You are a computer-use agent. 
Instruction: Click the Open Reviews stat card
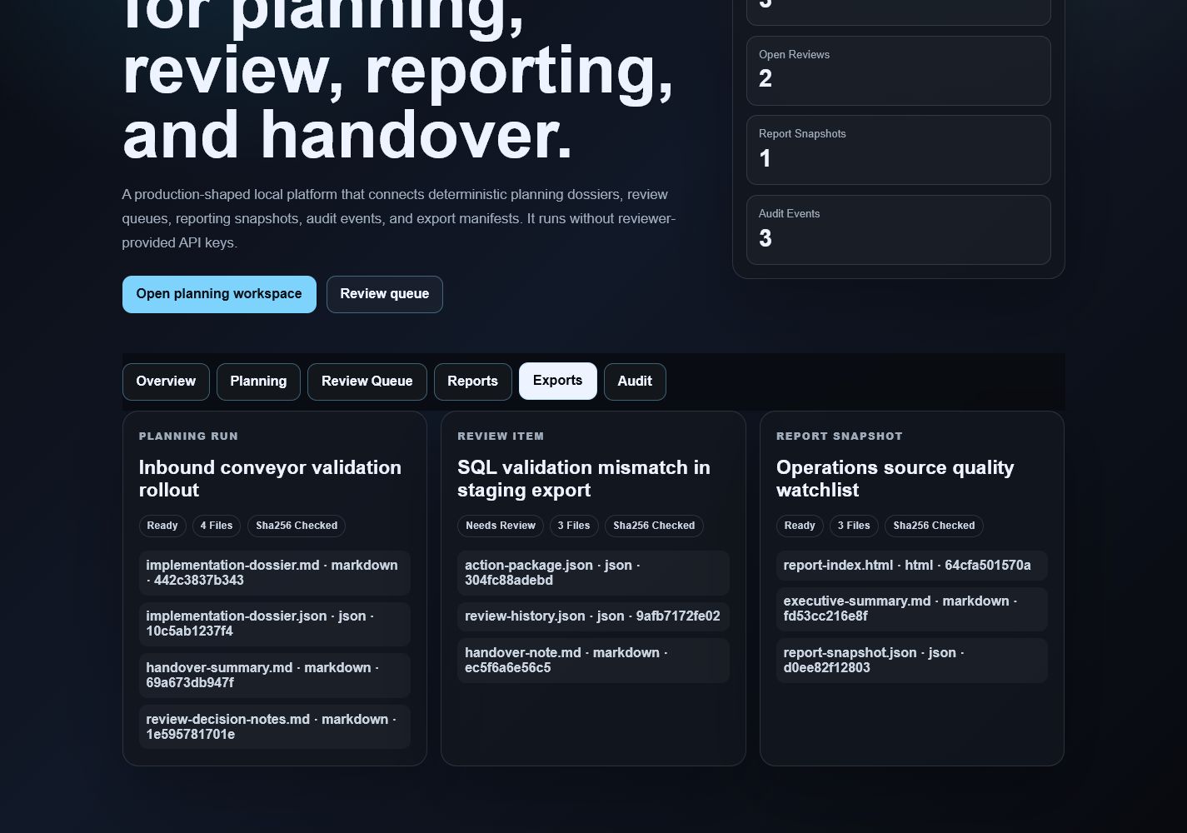pyautogui.click(x=899, y=71)
